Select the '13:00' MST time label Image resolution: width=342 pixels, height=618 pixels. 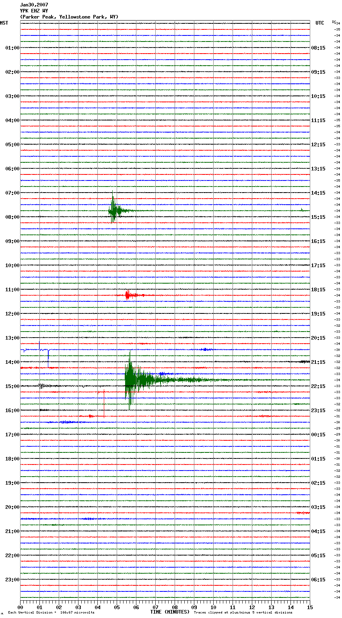coord(12,338)
